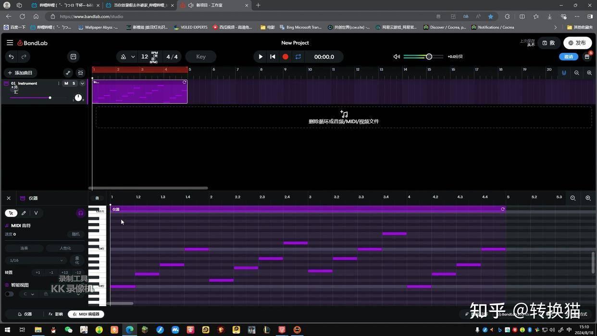Start playback with the play button
The height and width of the screenshot is (336, 597).
click(261, 57)
